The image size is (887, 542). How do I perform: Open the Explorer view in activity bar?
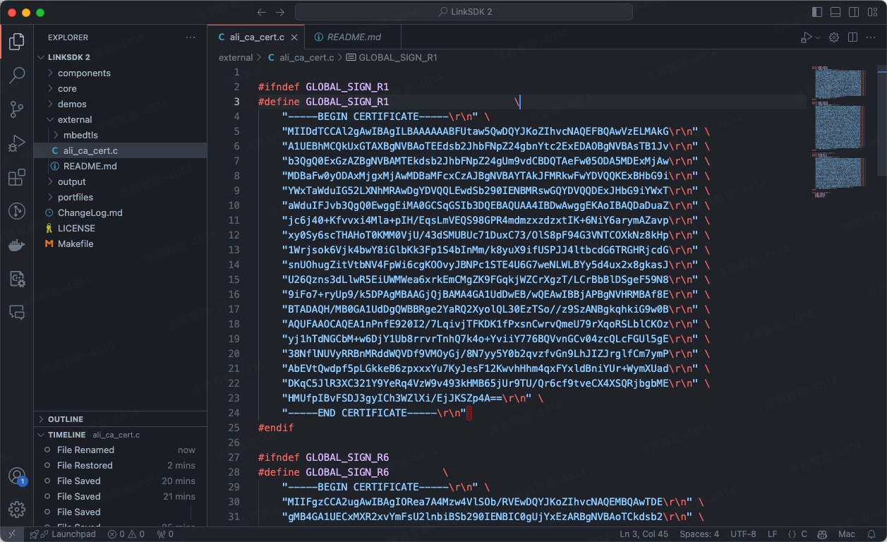point(17,42)
